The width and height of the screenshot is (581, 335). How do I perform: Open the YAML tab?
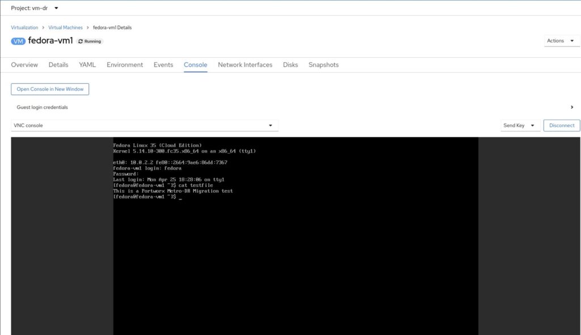(x=87, y=65)
